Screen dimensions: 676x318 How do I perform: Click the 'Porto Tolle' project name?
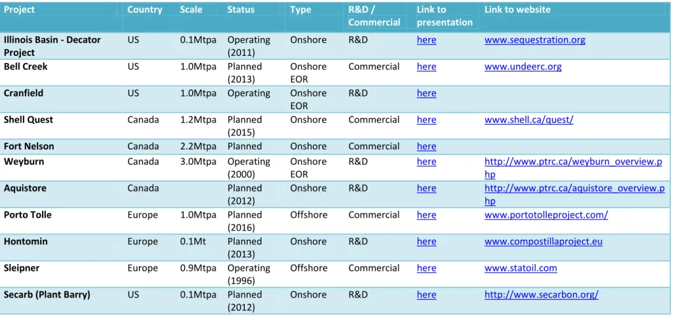[x=27, y=215]
